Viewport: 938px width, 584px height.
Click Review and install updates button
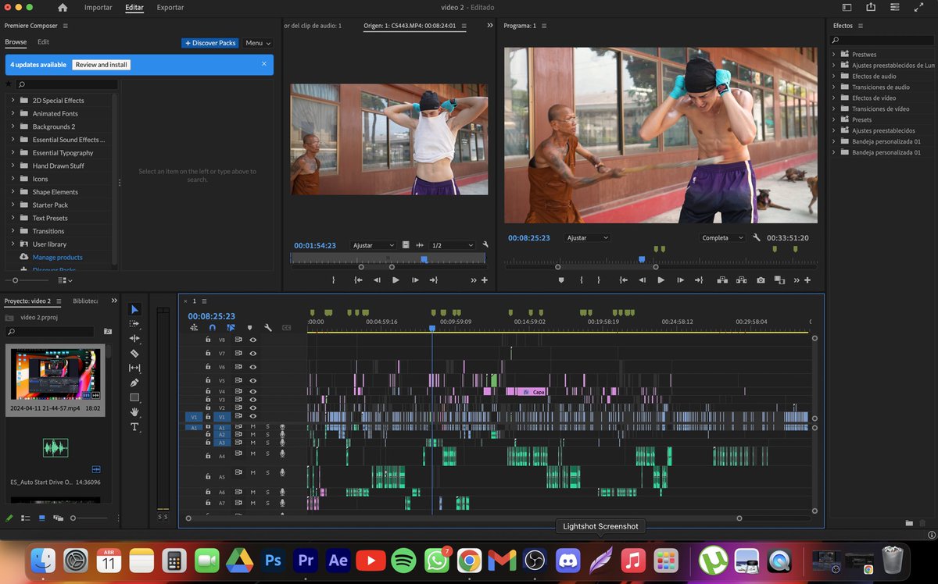102,65
